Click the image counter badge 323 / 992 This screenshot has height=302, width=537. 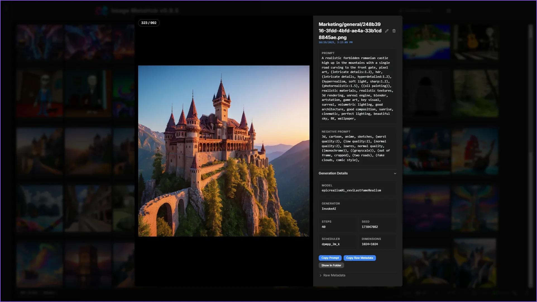pyautogui.click(x=148, y=23)
